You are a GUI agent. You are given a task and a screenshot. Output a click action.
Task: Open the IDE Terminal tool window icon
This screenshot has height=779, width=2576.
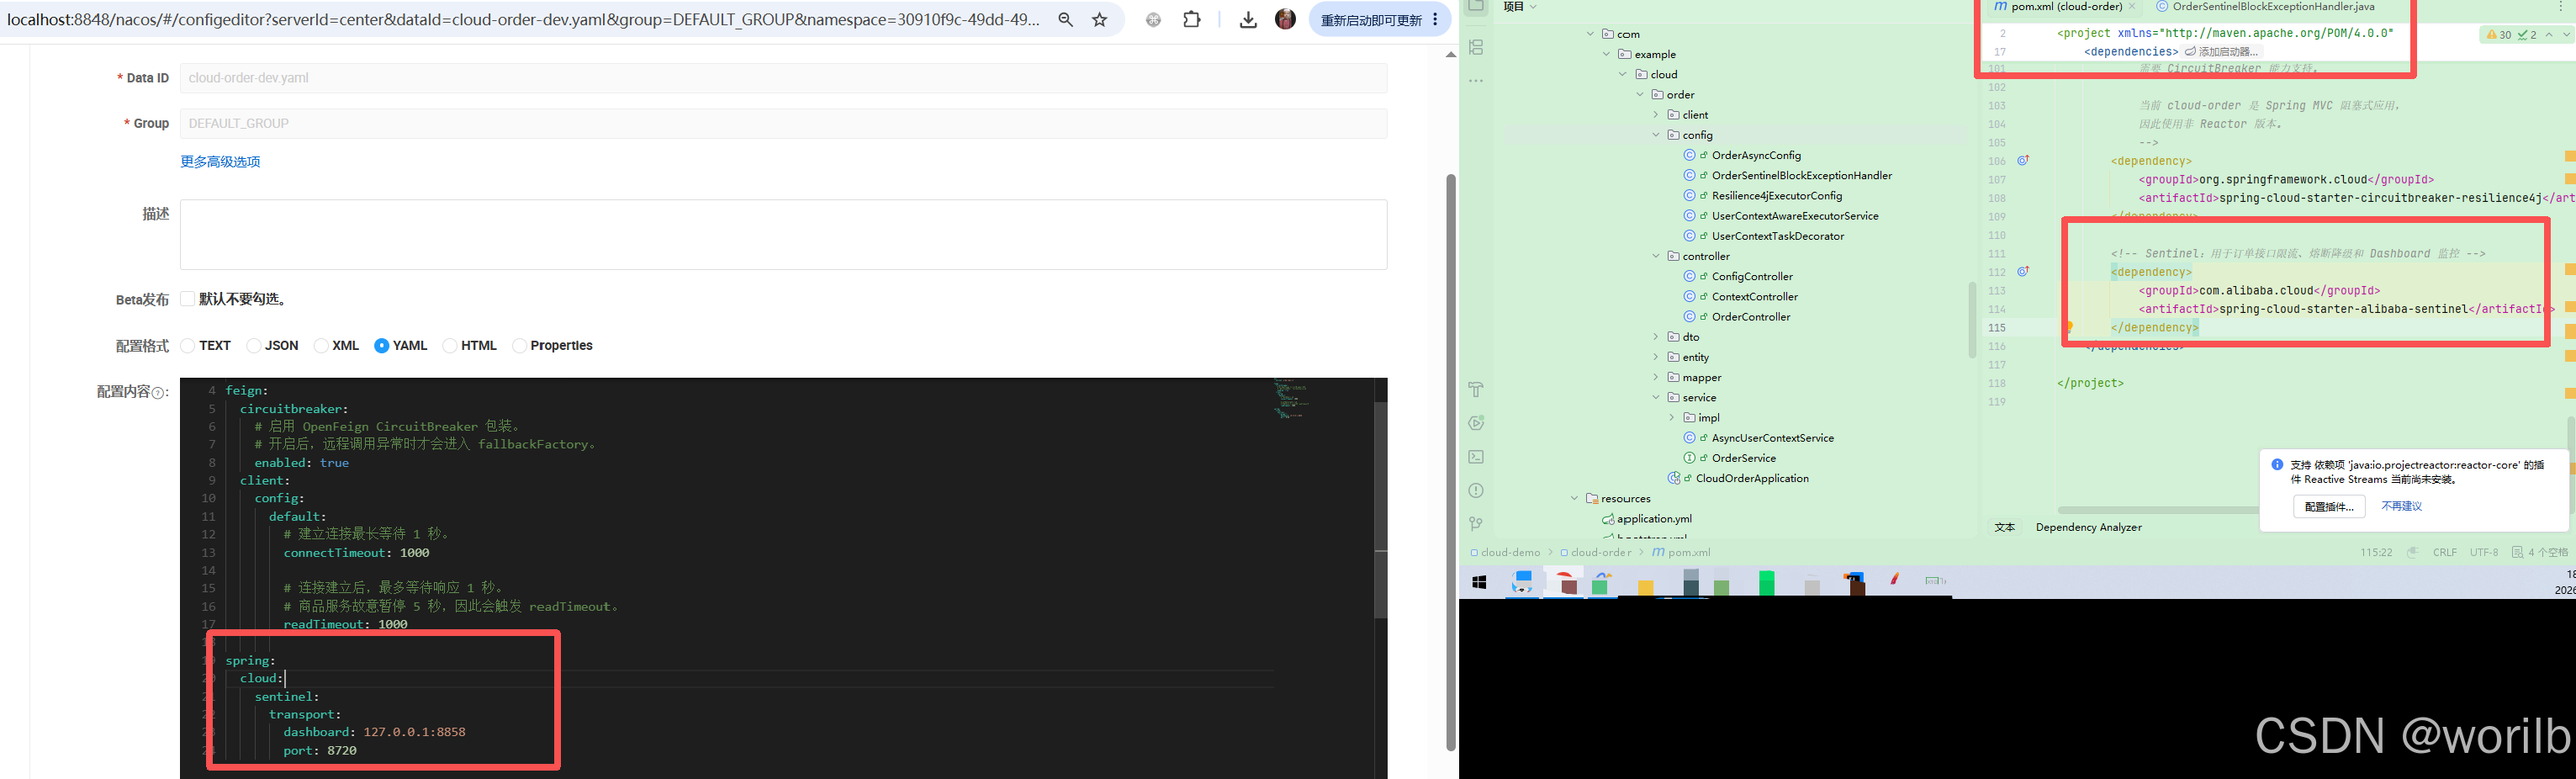pos(1476,457)
